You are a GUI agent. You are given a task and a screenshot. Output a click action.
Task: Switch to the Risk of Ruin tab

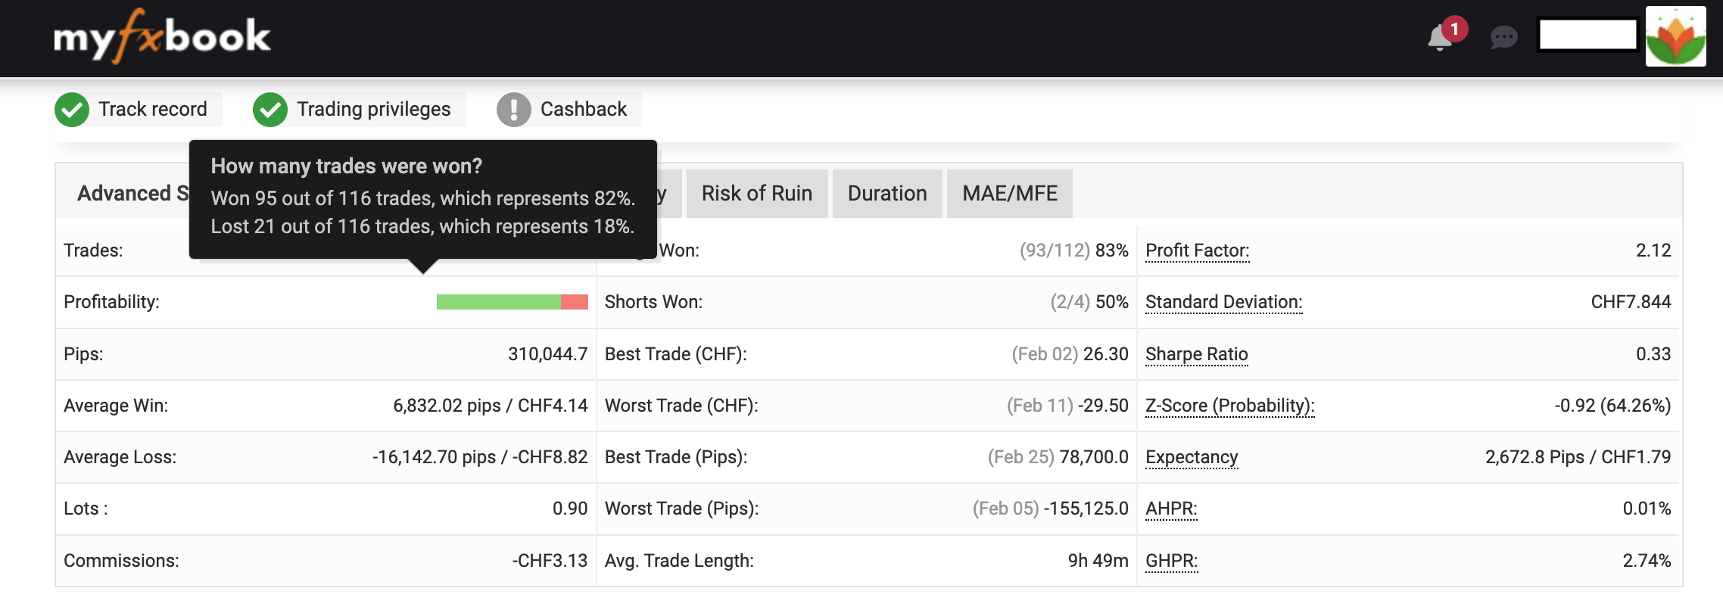(x=756, y=194)
